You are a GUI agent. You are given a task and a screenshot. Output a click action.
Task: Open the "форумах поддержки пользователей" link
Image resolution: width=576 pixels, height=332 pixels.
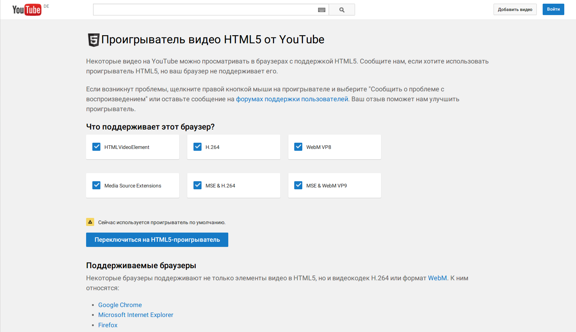click(292, 99)
